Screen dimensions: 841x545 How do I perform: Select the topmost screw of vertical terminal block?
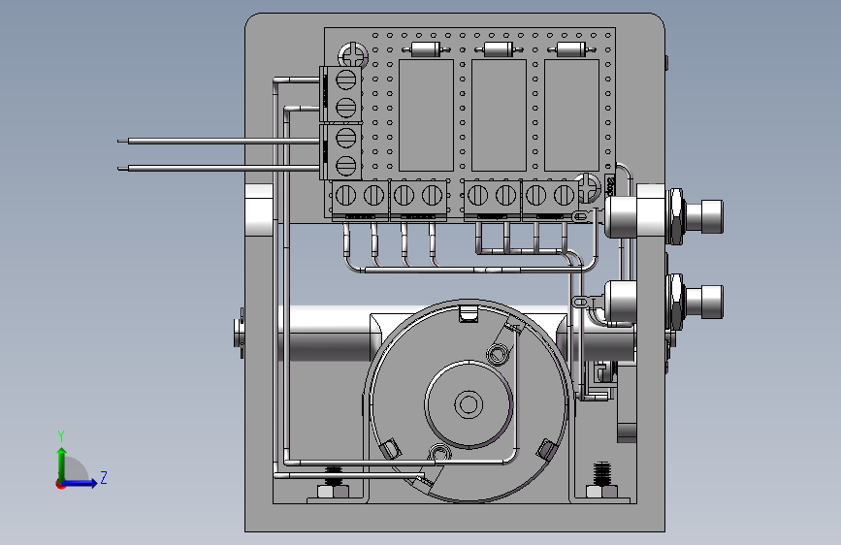(x=346, y=80)
